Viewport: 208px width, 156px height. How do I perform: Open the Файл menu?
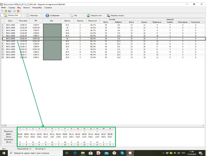[3, 8]
